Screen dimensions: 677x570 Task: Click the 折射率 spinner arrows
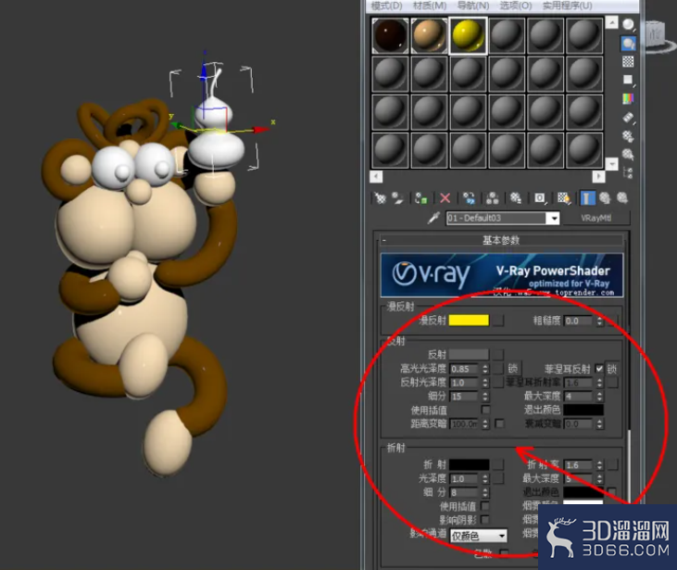[599, 465]
